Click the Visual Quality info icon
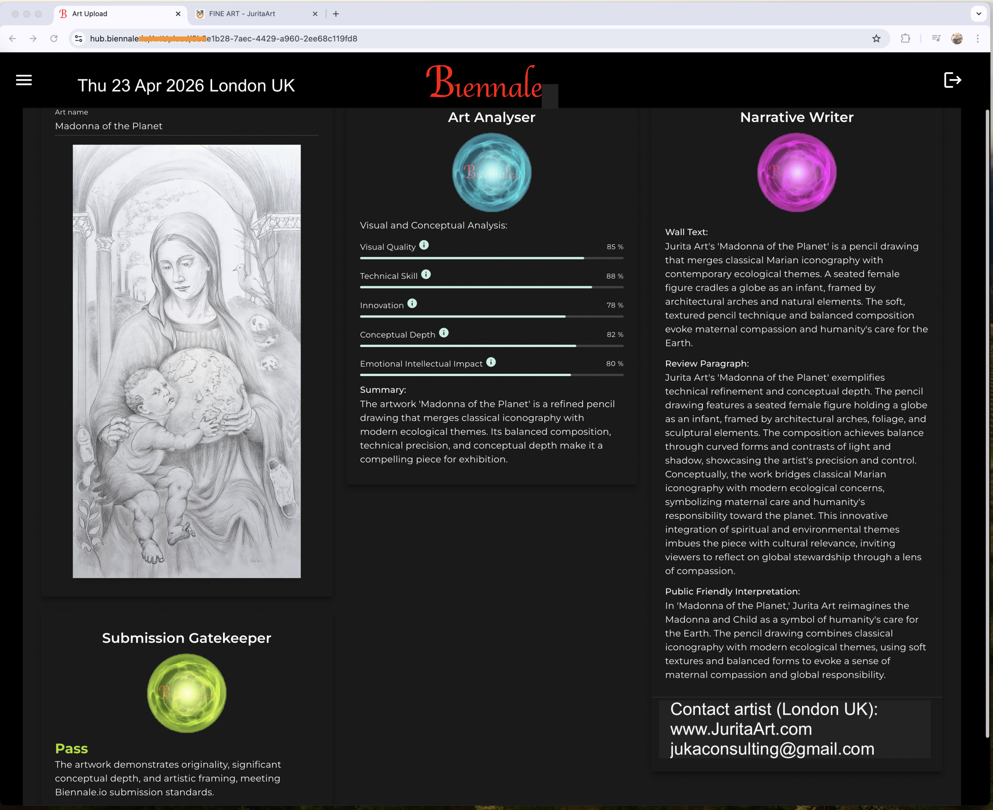Screen dimensions: 993x810 (424, 245)
